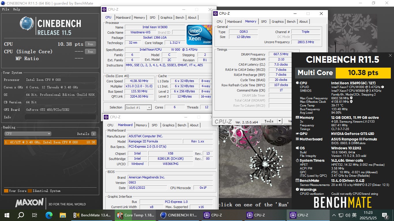Open SPD tab in the Mainboard CPU-Z window
This screenshot has height=221, width=394.
[155, 125]
